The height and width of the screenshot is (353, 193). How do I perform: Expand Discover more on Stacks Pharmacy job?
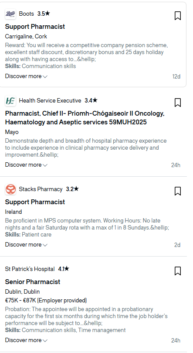pos(26,245)
